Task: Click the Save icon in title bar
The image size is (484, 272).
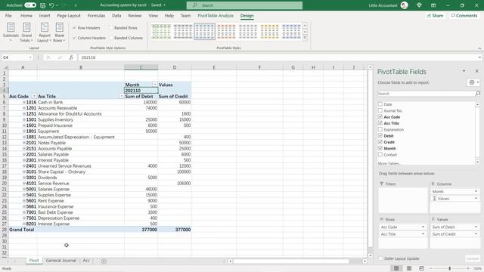Action: click(42, 5)
